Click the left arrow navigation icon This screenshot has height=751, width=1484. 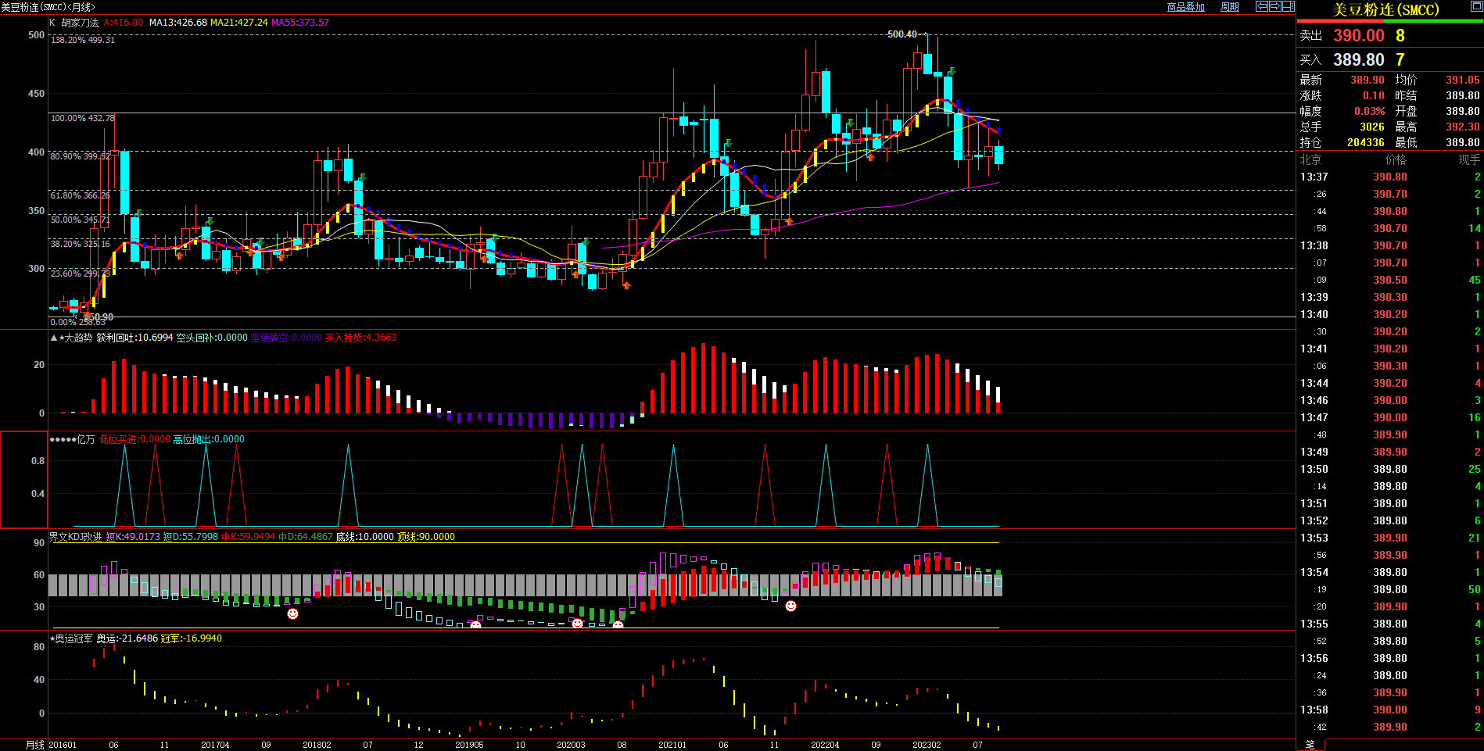(1261, 6)
